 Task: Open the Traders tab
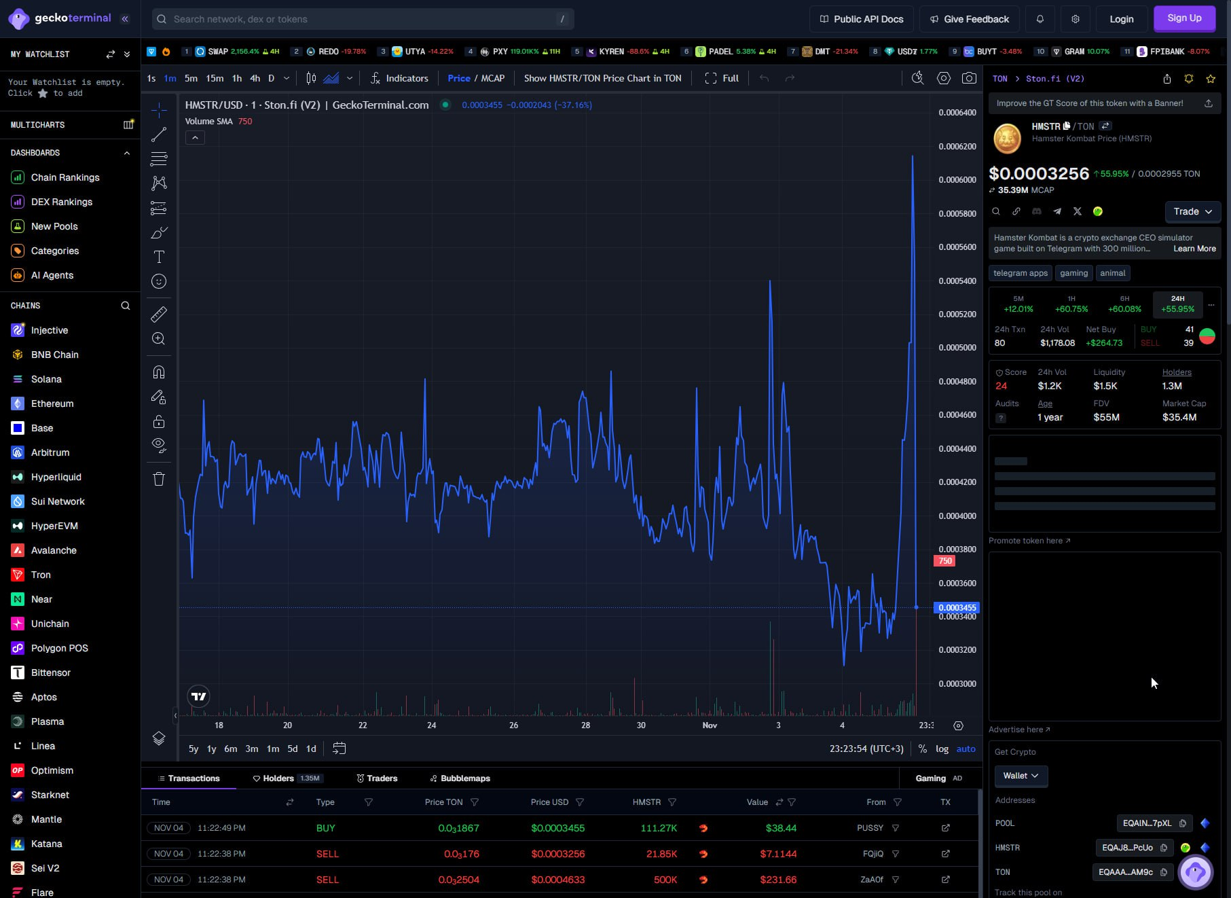377,778
